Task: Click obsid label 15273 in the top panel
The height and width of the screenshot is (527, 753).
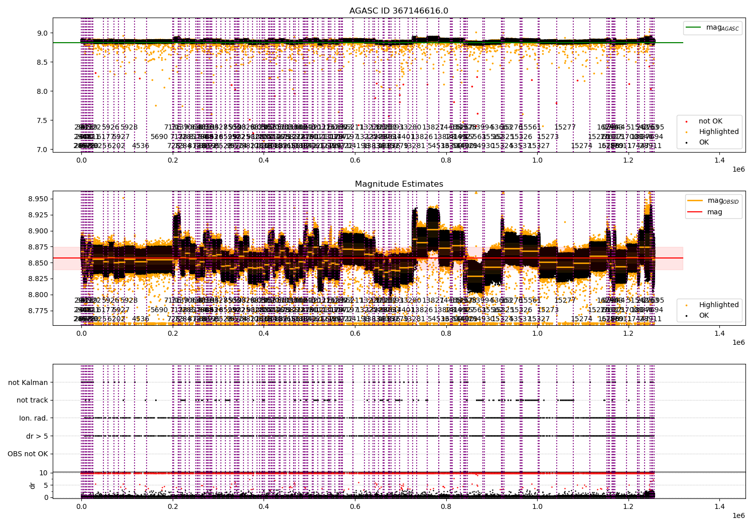Action: pos(548,137)
